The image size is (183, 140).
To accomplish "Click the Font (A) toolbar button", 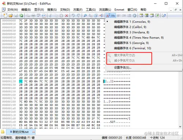I will 108,15.
